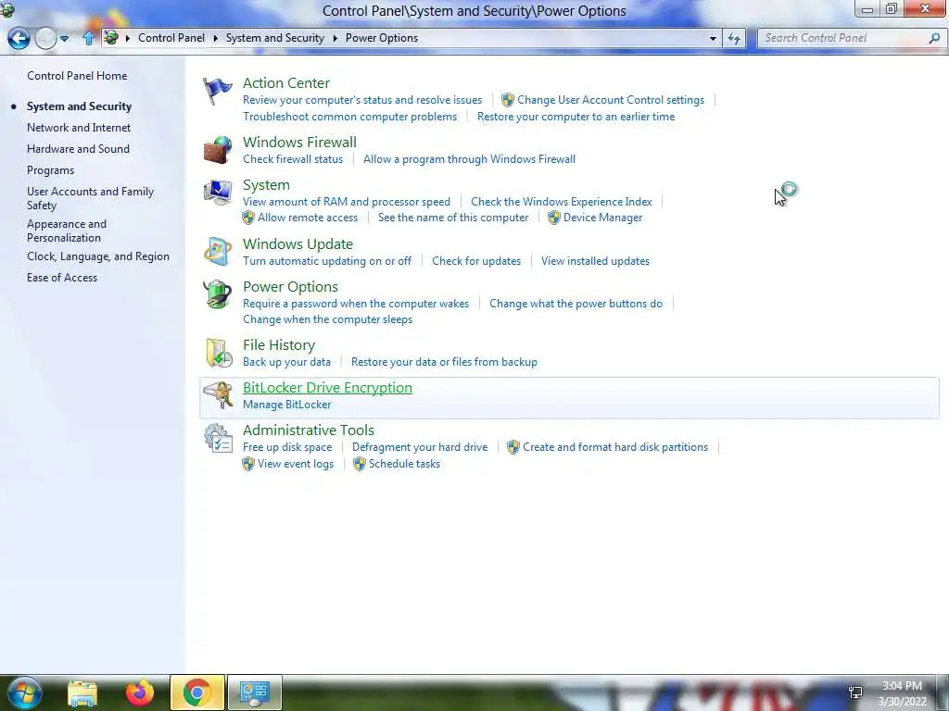Go back with the Back arrow button
The image size is (949, 711).
tap(19, 39)
